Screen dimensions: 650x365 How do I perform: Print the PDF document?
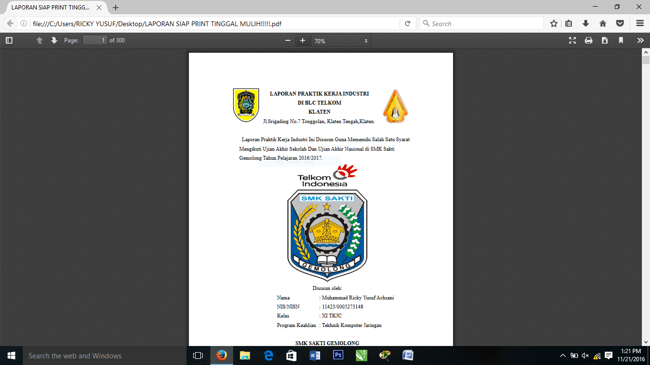[589, 40]
